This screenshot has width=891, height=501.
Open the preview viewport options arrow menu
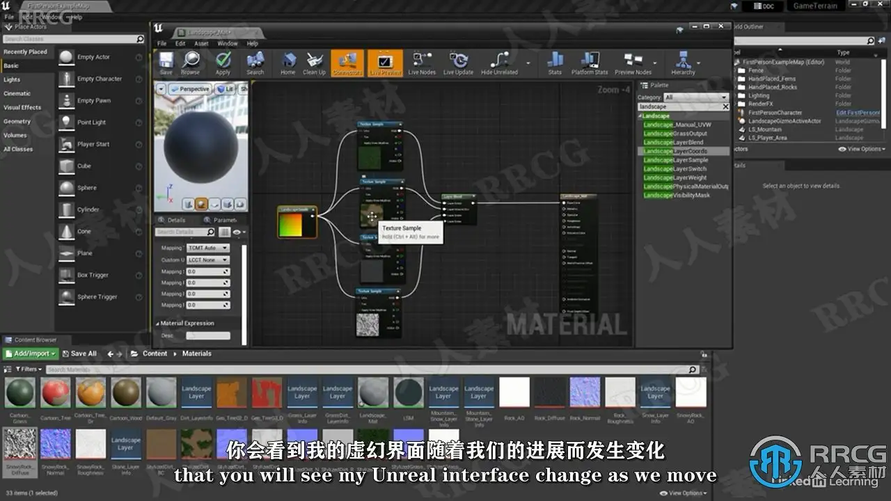(x=161, y=89)
